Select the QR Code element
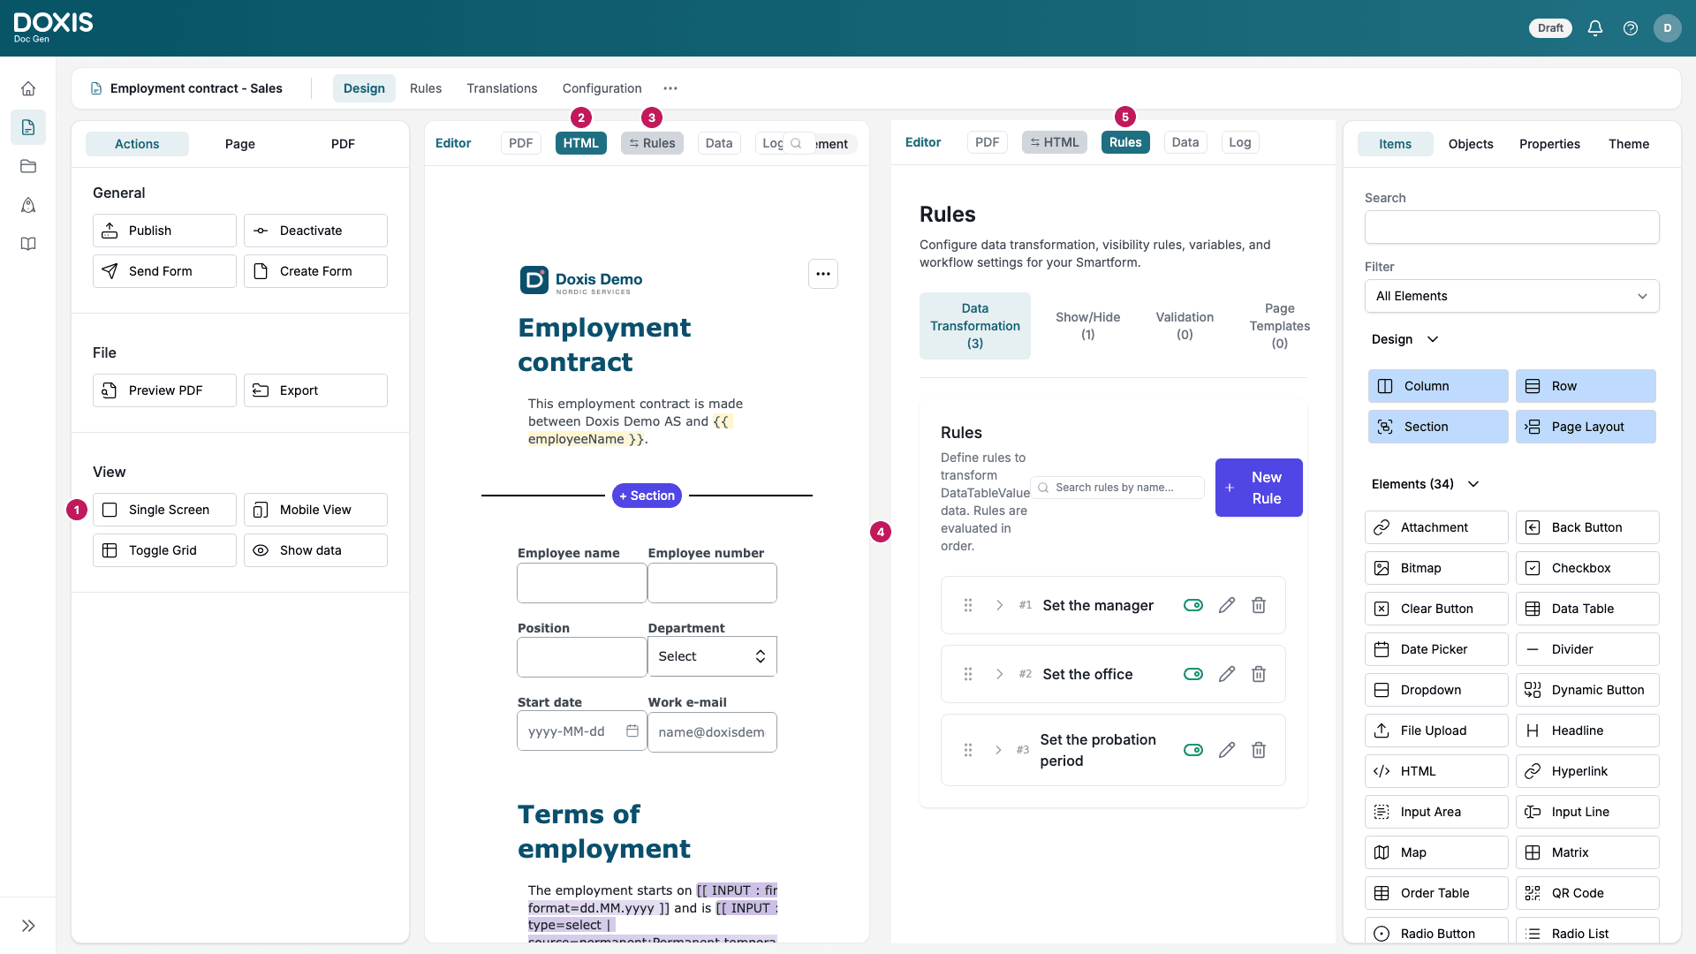The image size is (1696, 954). pyautogui.click(x=1587, y=893)
